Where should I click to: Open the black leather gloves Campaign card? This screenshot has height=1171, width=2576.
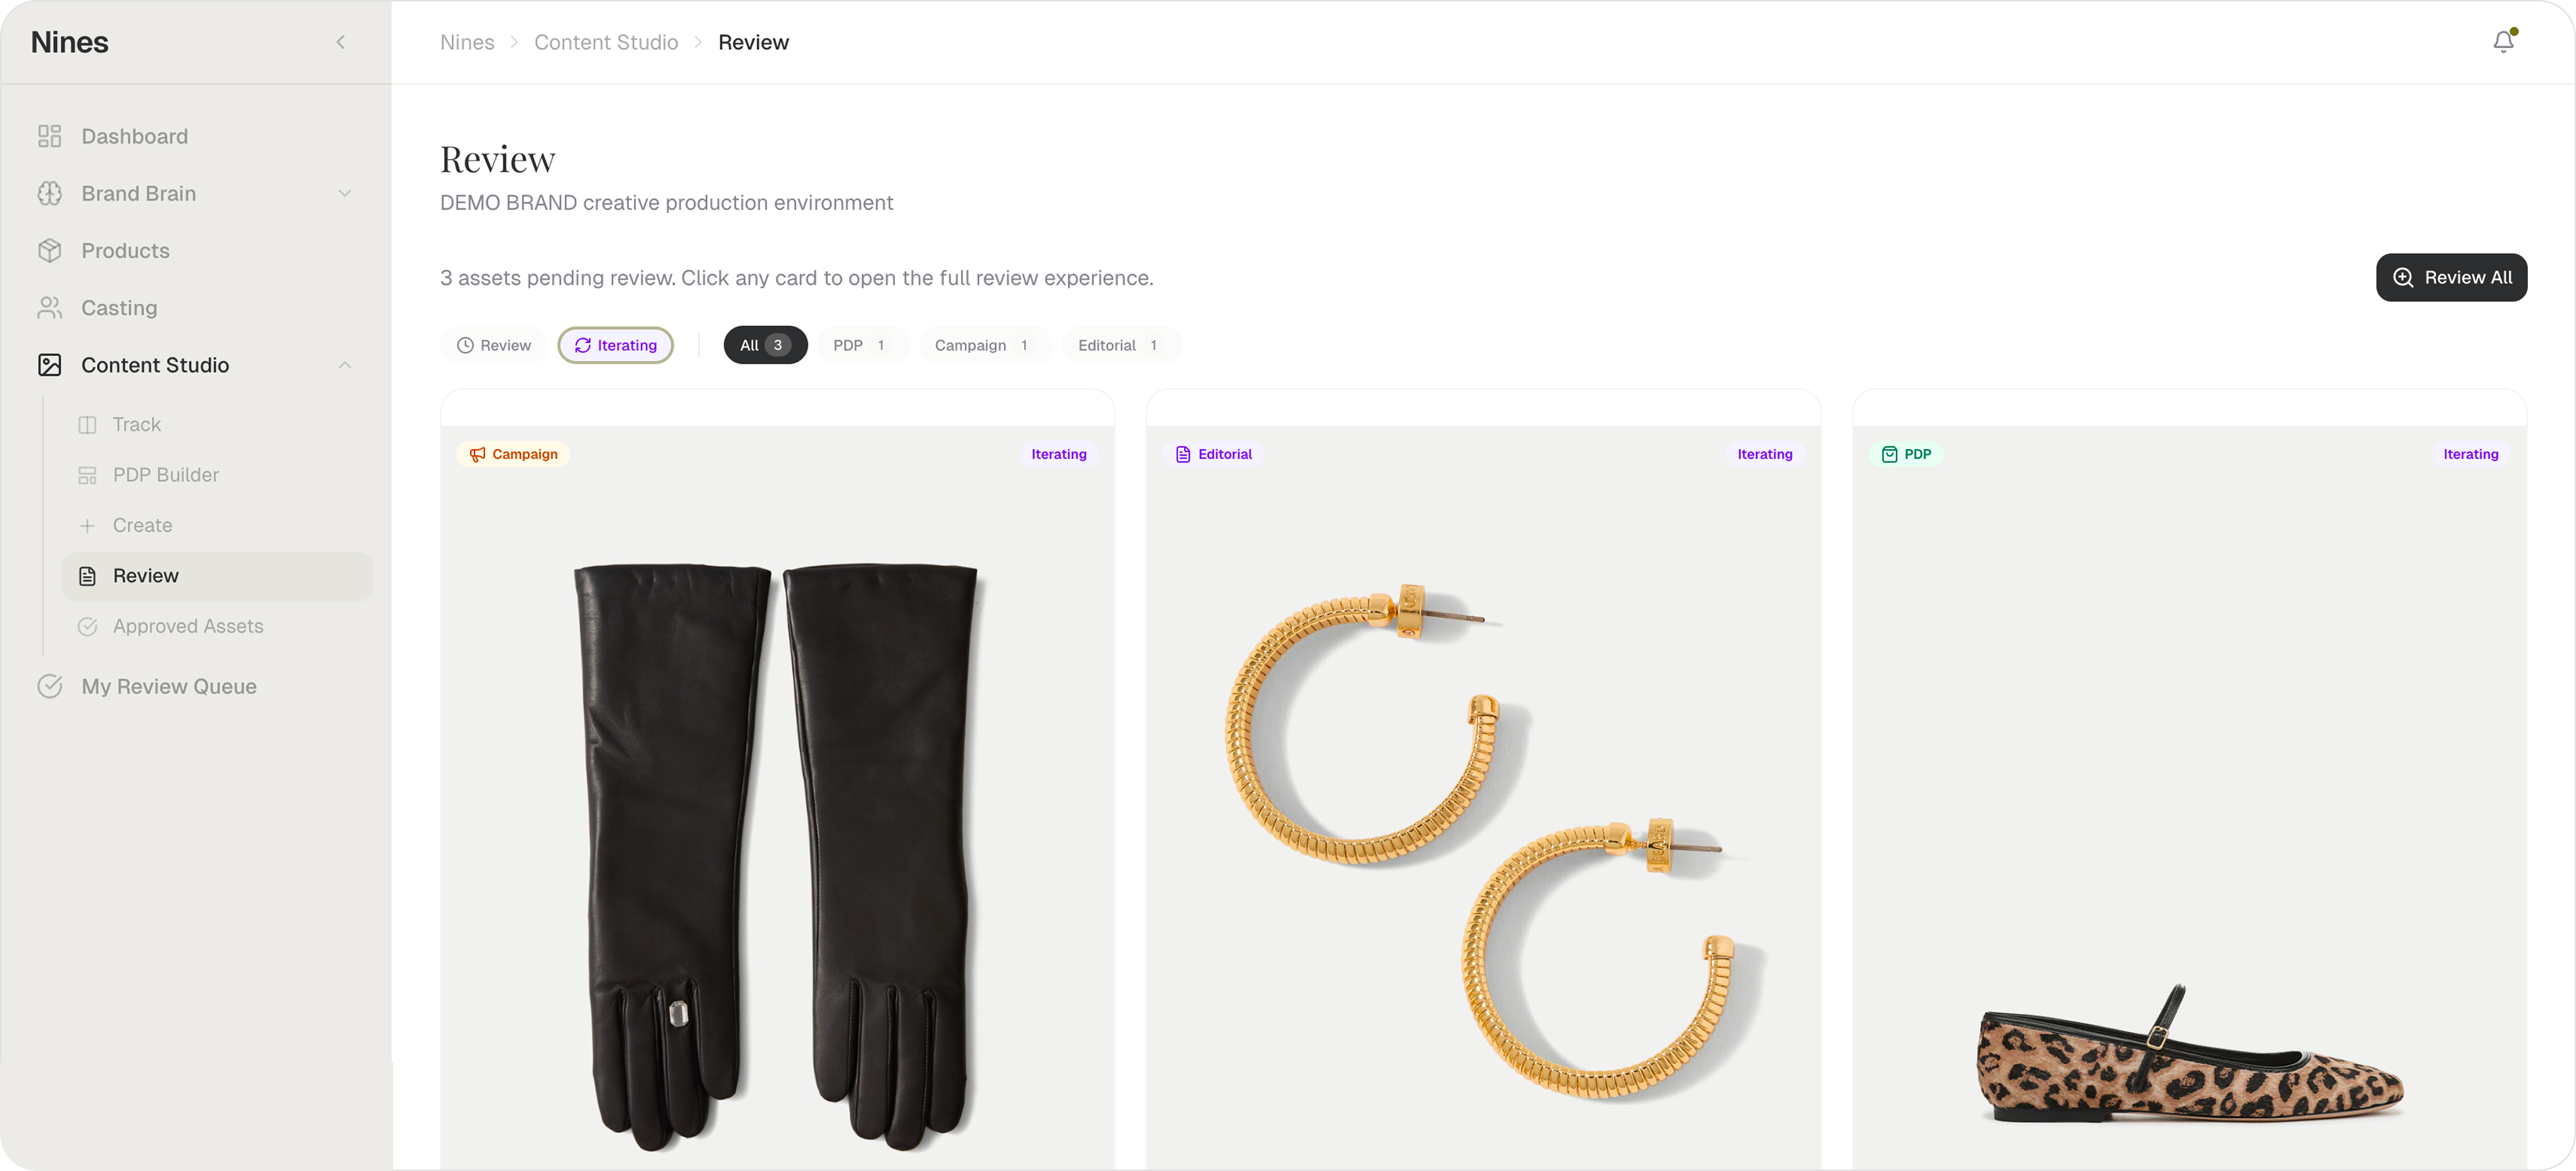pyautogui.click(x=777, y=799)
